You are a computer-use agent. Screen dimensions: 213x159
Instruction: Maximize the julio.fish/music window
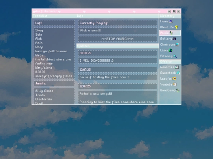[x=174, y=11]
